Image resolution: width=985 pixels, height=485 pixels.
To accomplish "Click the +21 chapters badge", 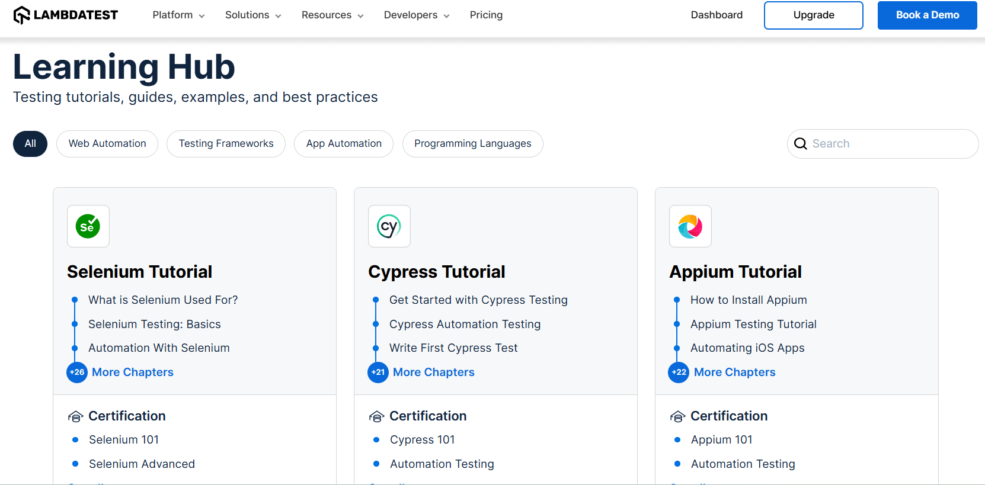I will 378,372.
